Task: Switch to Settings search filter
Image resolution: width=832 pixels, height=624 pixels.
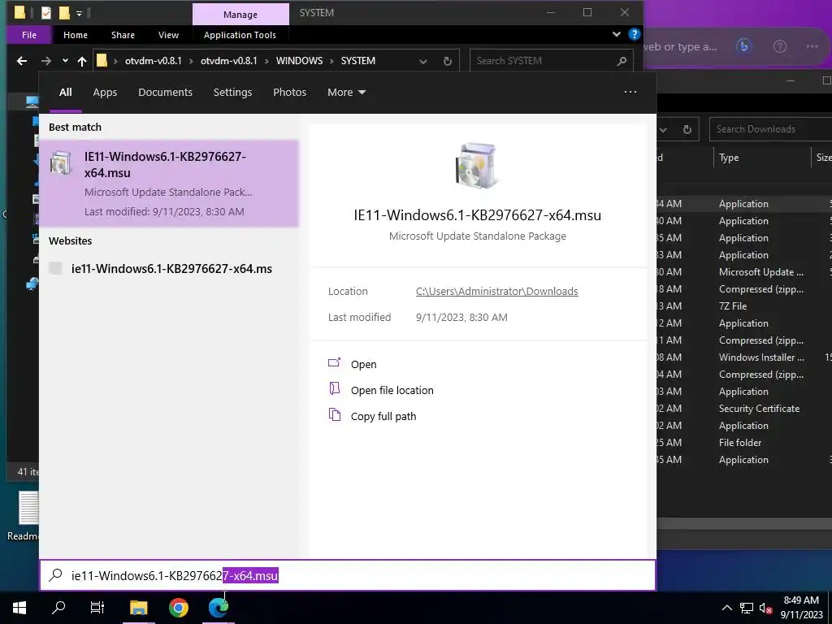Action: coord(232,92)
